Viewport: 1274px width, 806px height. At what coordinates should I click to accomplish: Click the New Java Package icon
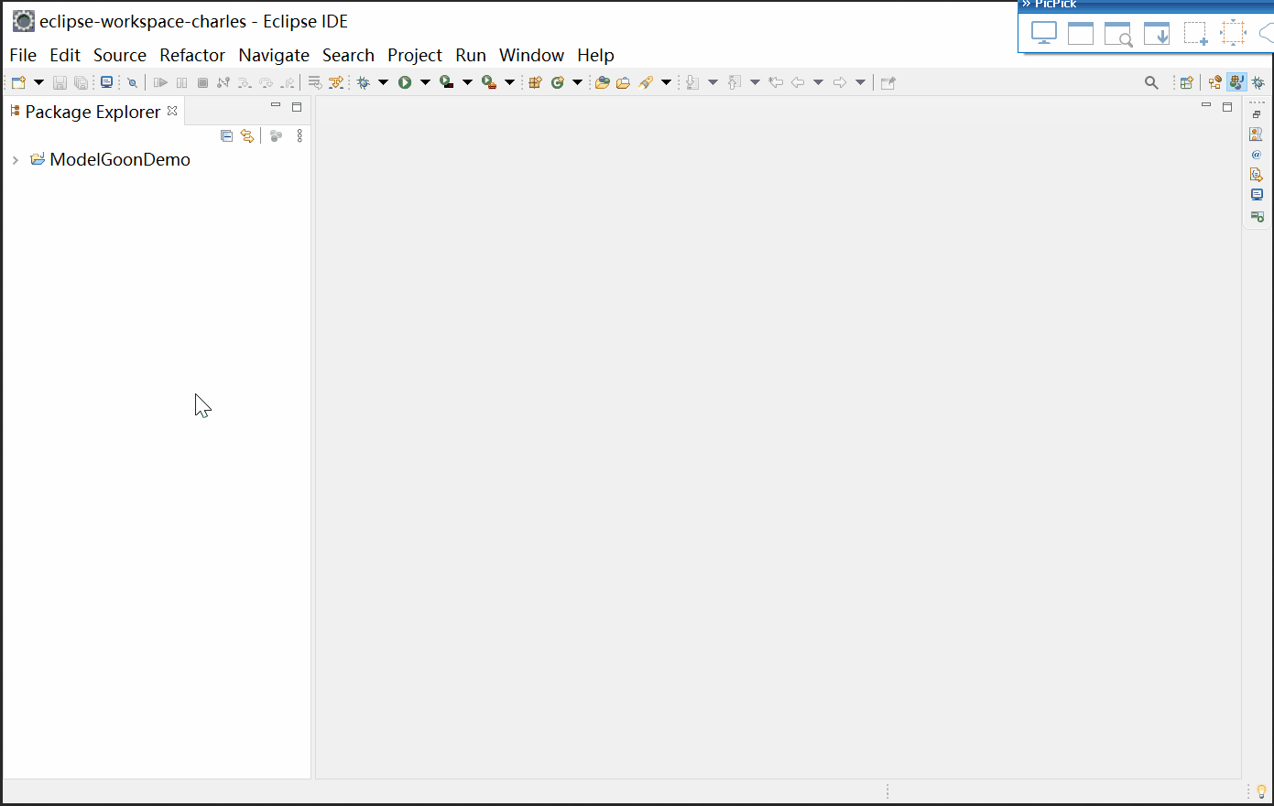pyautogui.click(x=536, y=82)
